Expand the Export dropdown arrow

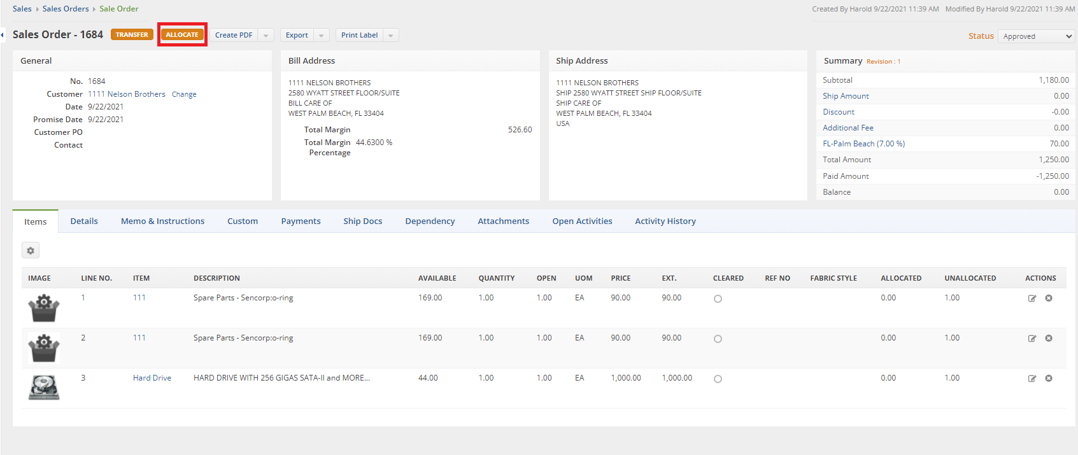pyautogui.click(x=322, y=36)
